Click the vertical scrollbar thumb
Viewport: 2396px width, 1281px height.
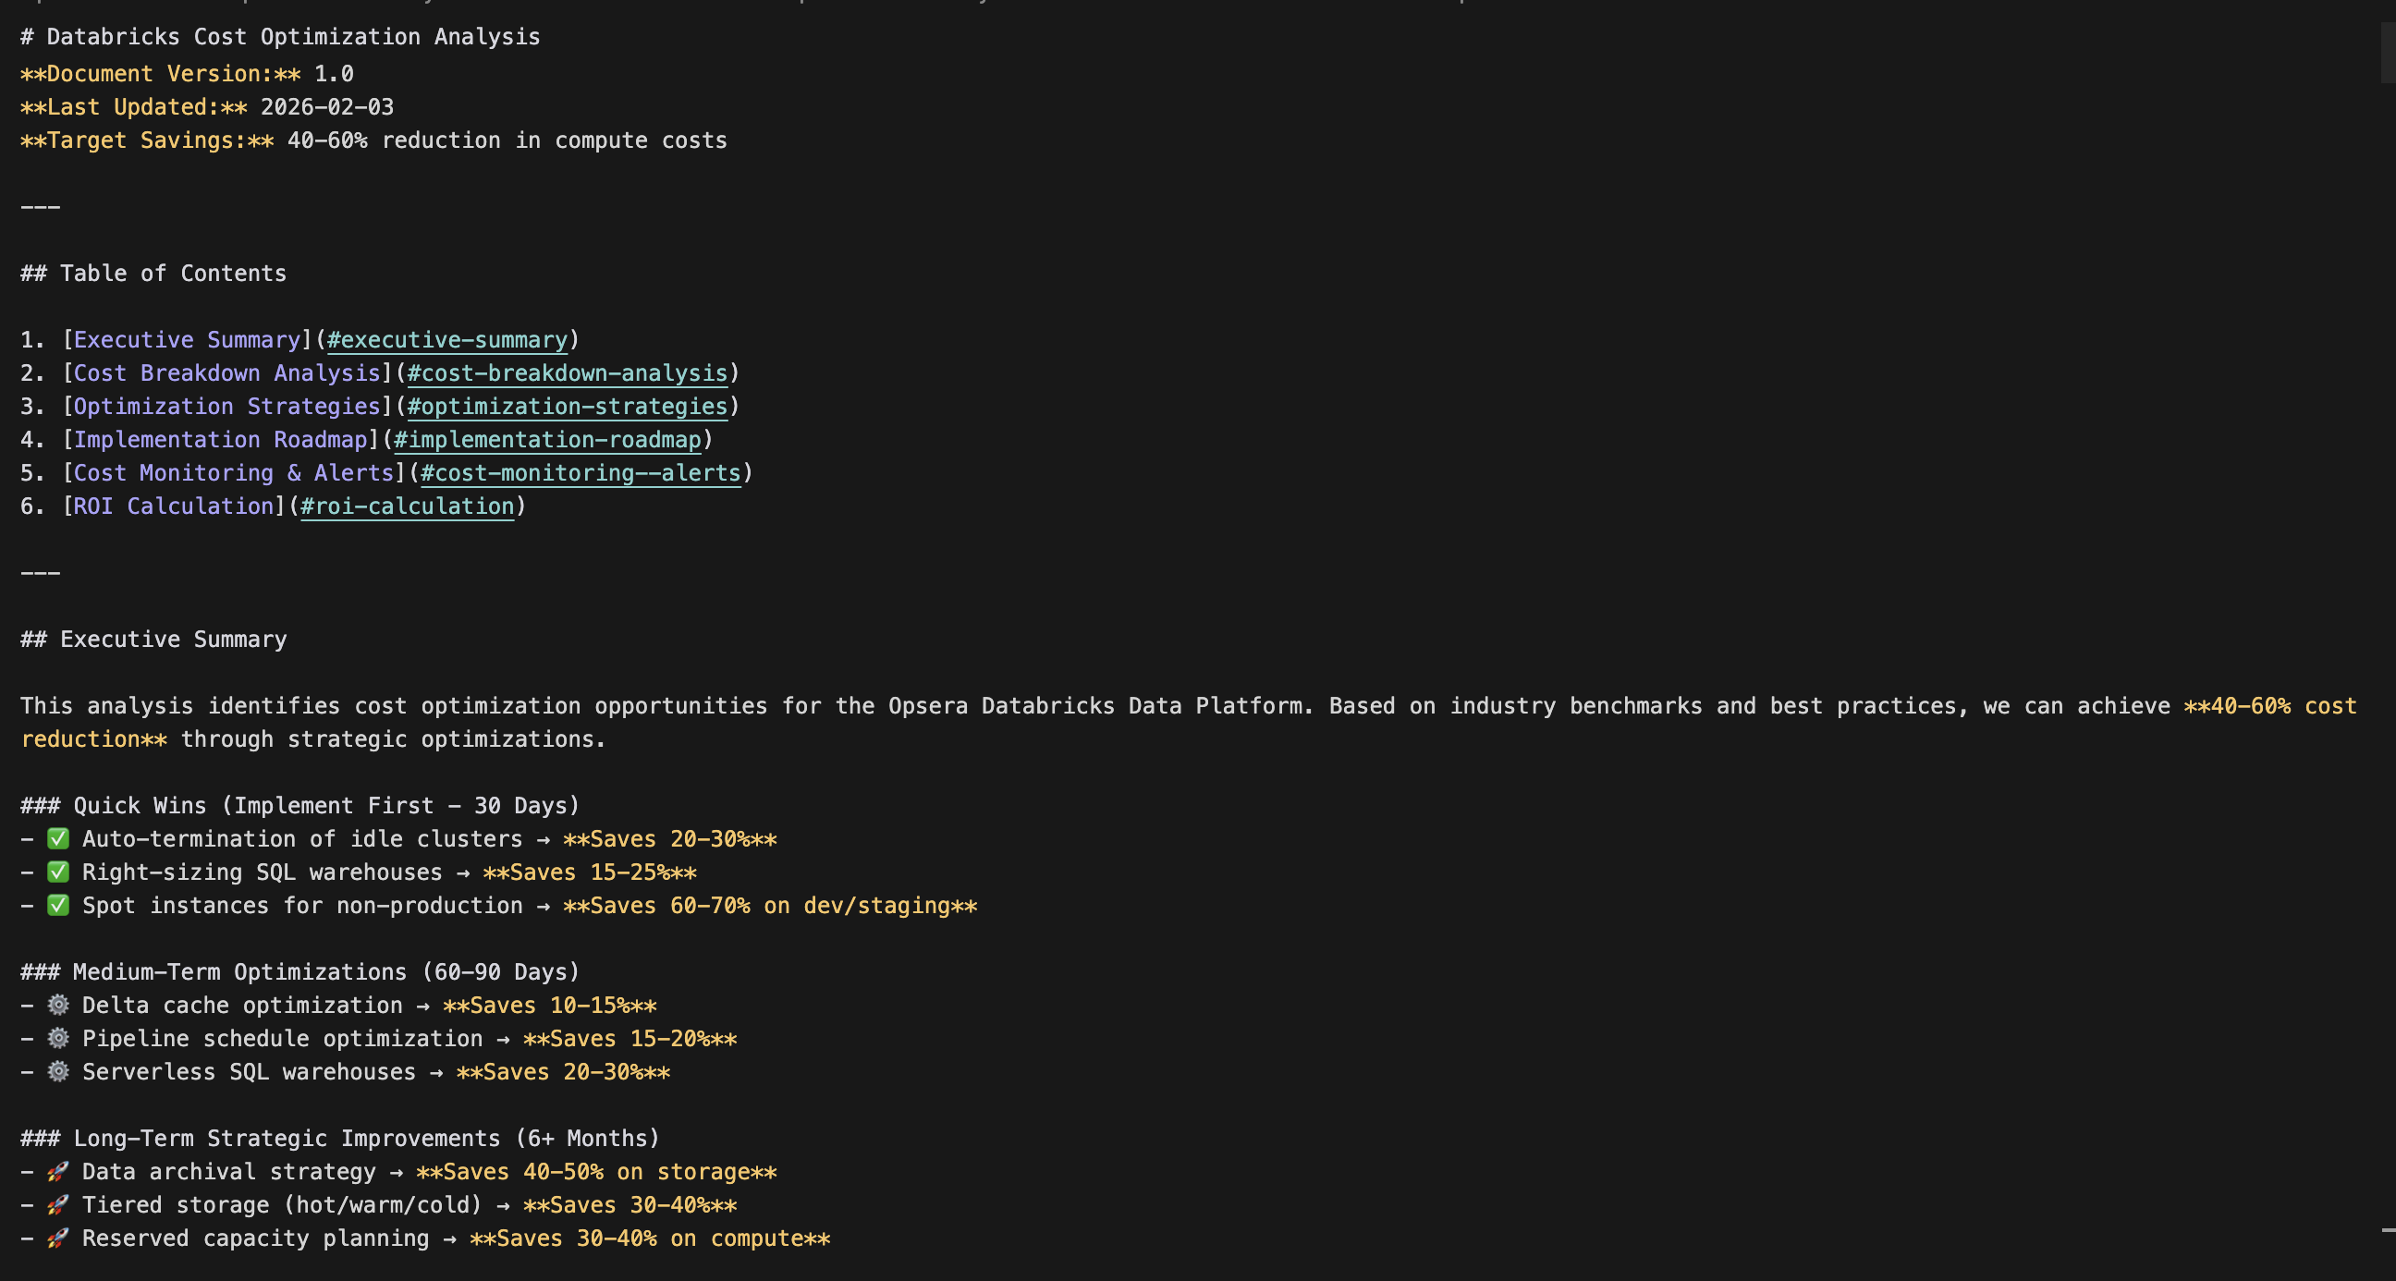pos(2388,54)
